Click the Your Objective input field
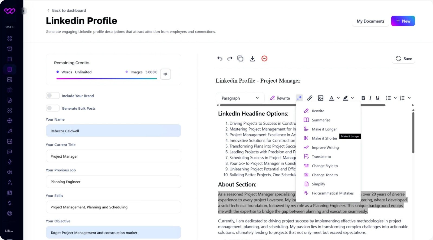The width and height of the screenshot is (433, 240). (x=113, y=232)
